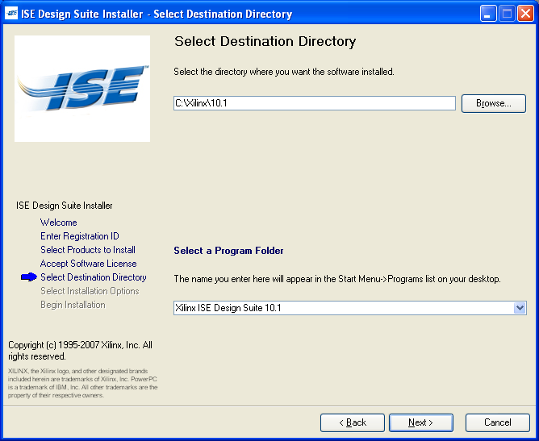The image size is (539, 441).
Task: Click the destination directory path field
Action: [315, 103]
